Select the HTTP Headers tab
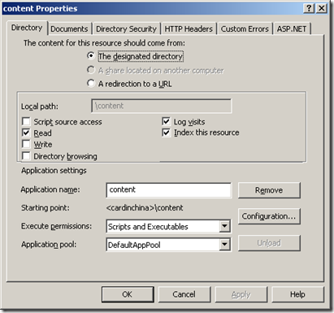Screen dimensions: 334x313 pyautogui.click(x=189, y=28)
